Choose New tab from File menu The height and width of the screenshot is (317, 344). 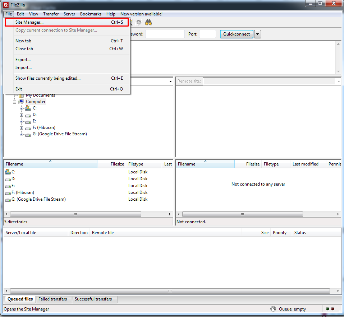pos(67,41)
